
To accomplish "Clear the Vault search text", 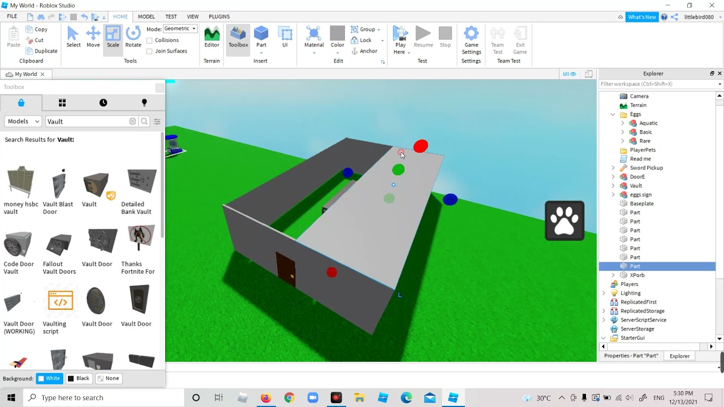I will [x=132, y=122].
